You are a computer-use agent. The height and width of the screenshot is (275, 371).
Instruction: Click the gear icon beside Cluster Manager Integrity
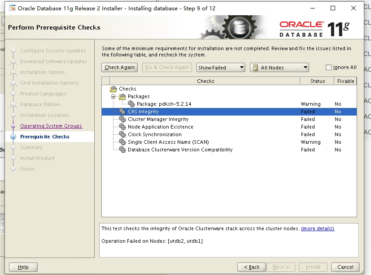point(122,119)
